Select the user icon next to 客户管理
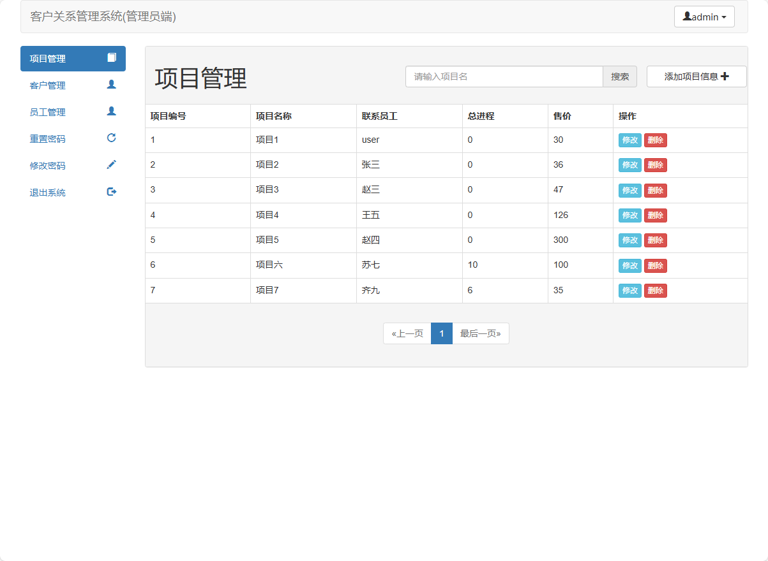The width and height of the screenshot is (768, 561). [x=112, y=84]
